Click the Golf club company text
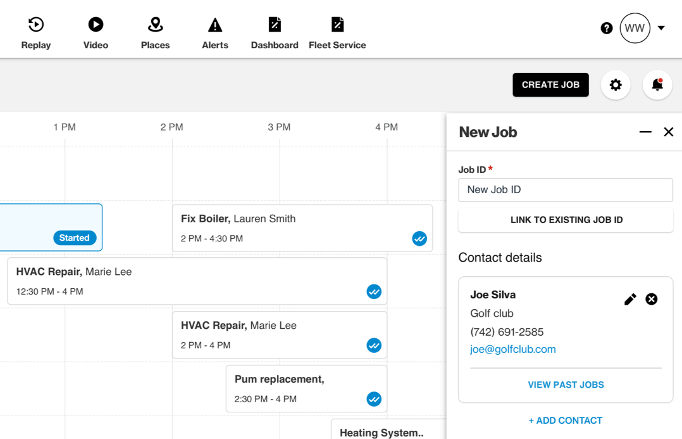This screenshot has width=682, height=439. 492,314
